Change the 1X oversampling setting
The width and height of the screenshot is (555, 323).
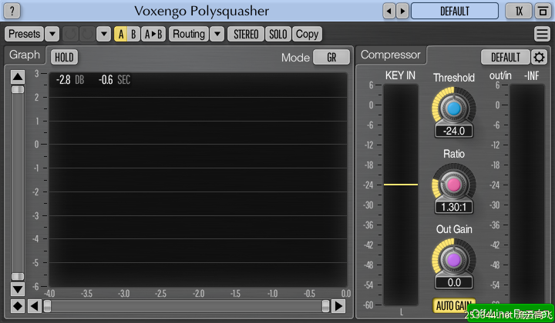519,11
